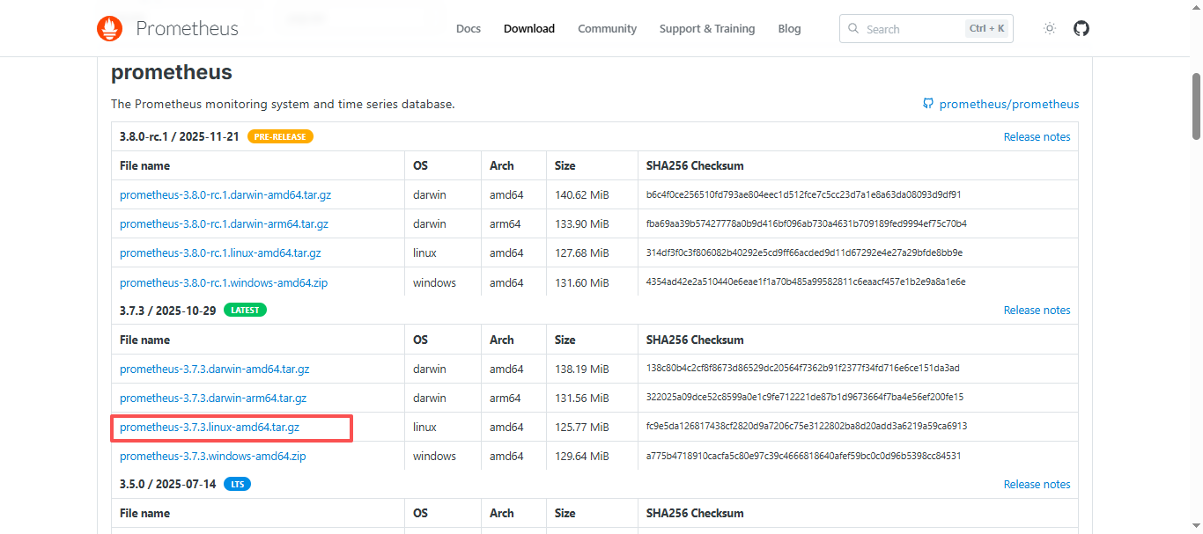This screenshot has width=1203, height=534.
Task: Click the Prometheus site title text
Action: pyautogui.click(x=187, y=28)
